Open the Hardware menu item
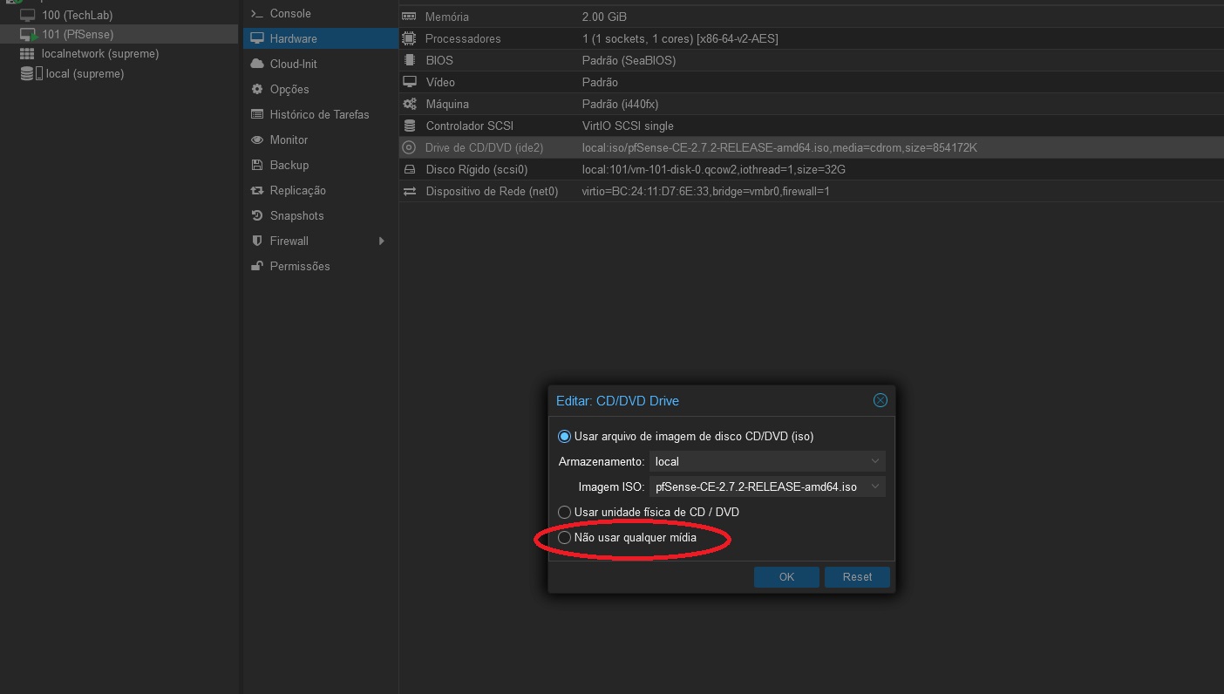The width and height of the screenshot is (1224, 694). tap(320, 38)
